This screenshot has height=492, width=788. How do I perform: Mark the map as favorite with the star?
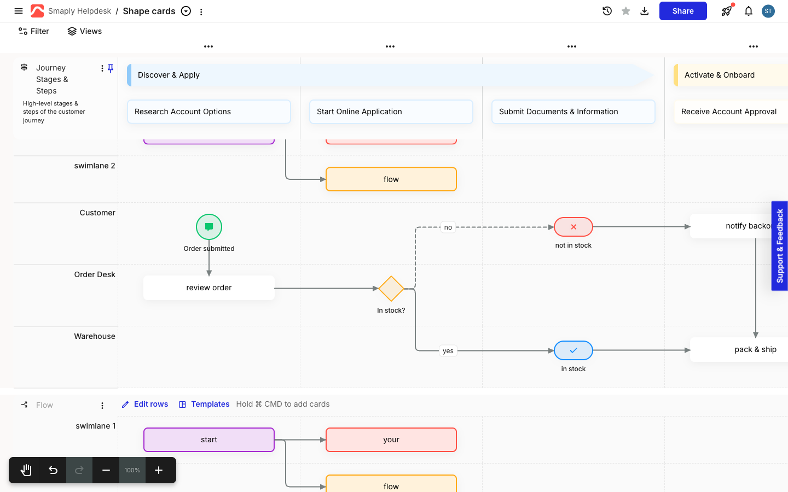coord(625,11)
